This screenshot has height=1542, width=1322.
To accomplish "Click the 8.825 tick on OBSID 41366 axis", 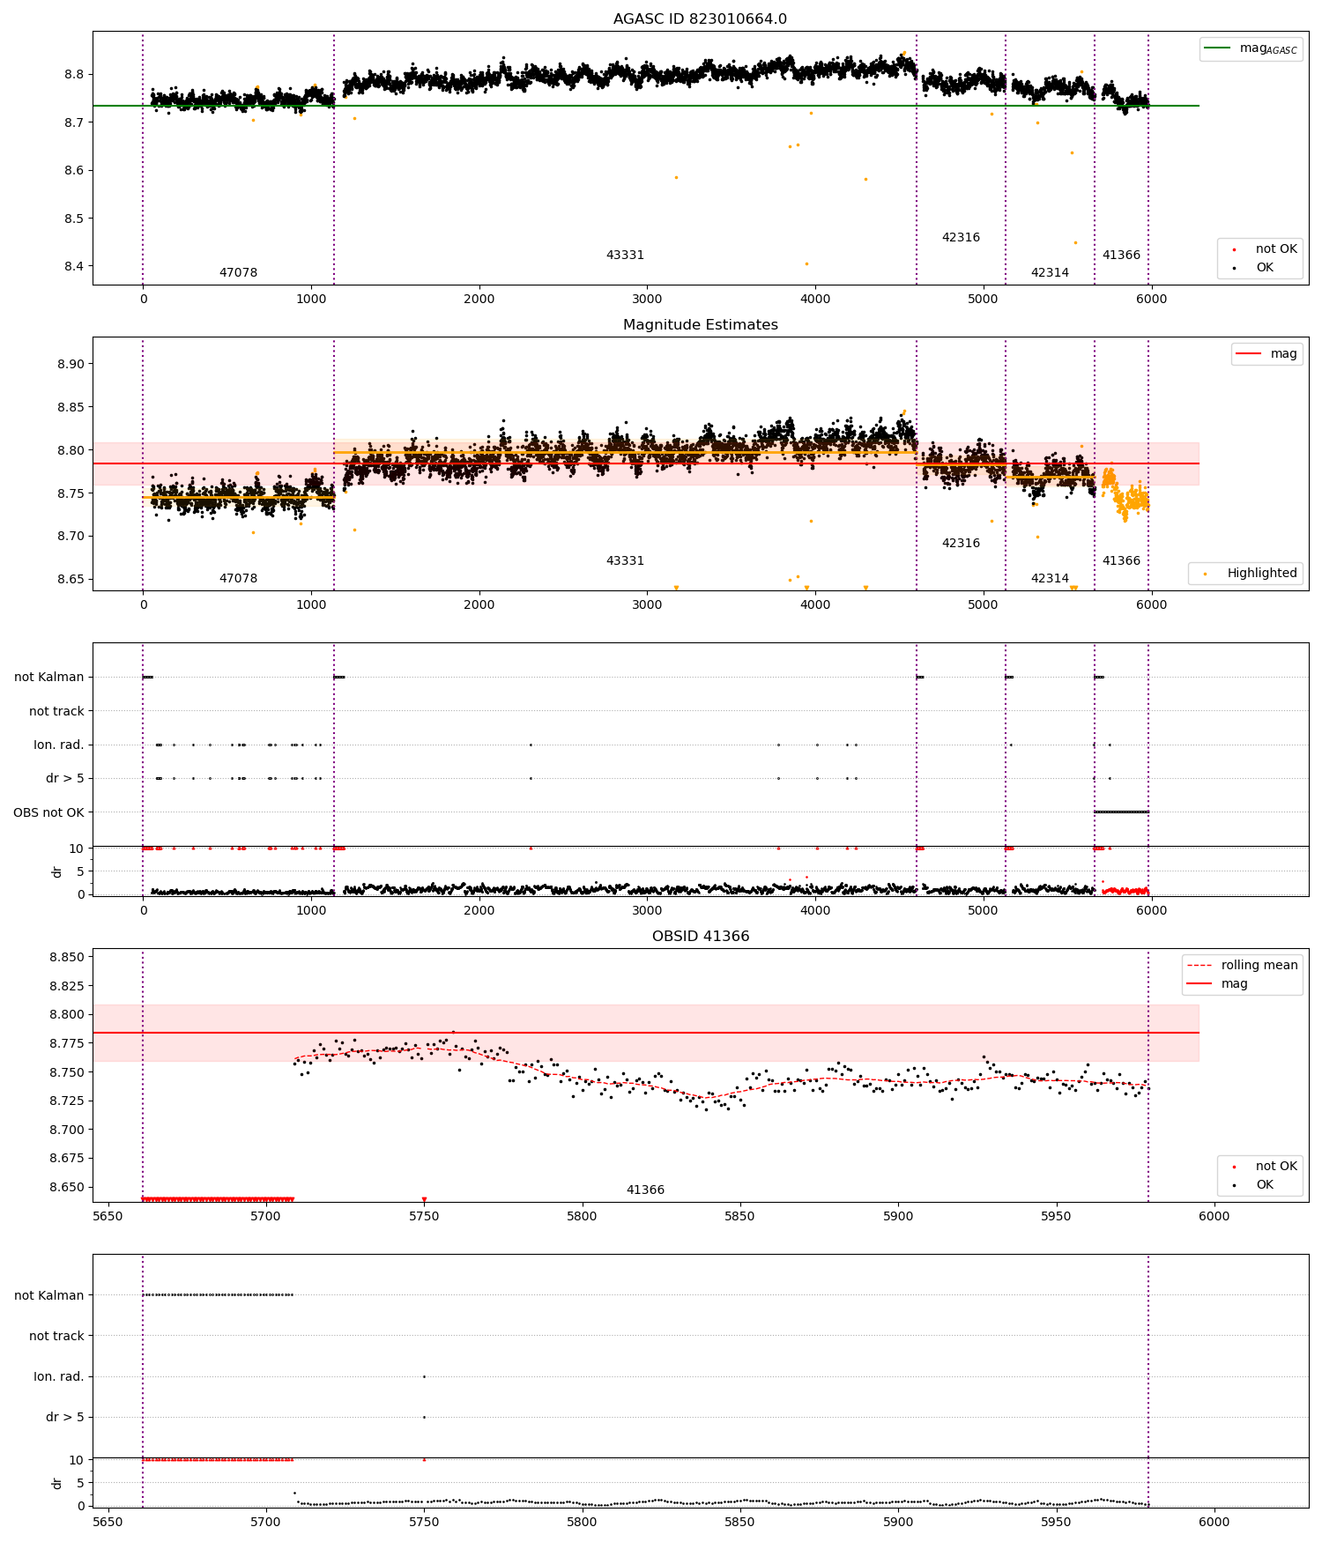I will point(67,985).
